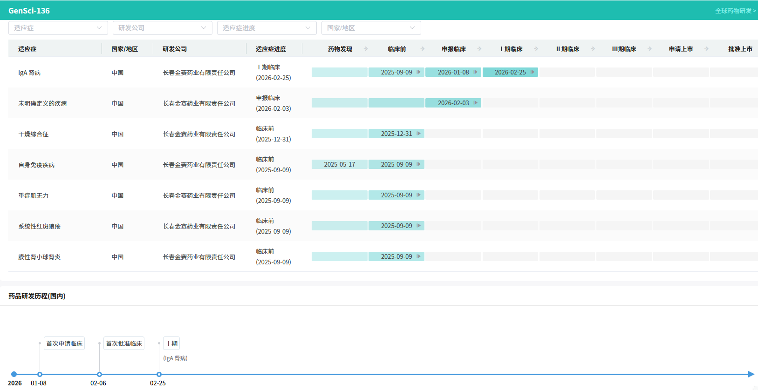The height and width of the screenshot is (390, 758).
Task: Click play icon on 2026-02-25 I期临床 bar
Action: click(x=532, y=72)
